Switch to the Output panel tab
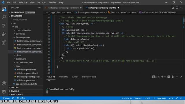The width and height of the screenshot is (185, 104). tap(75, 77)
